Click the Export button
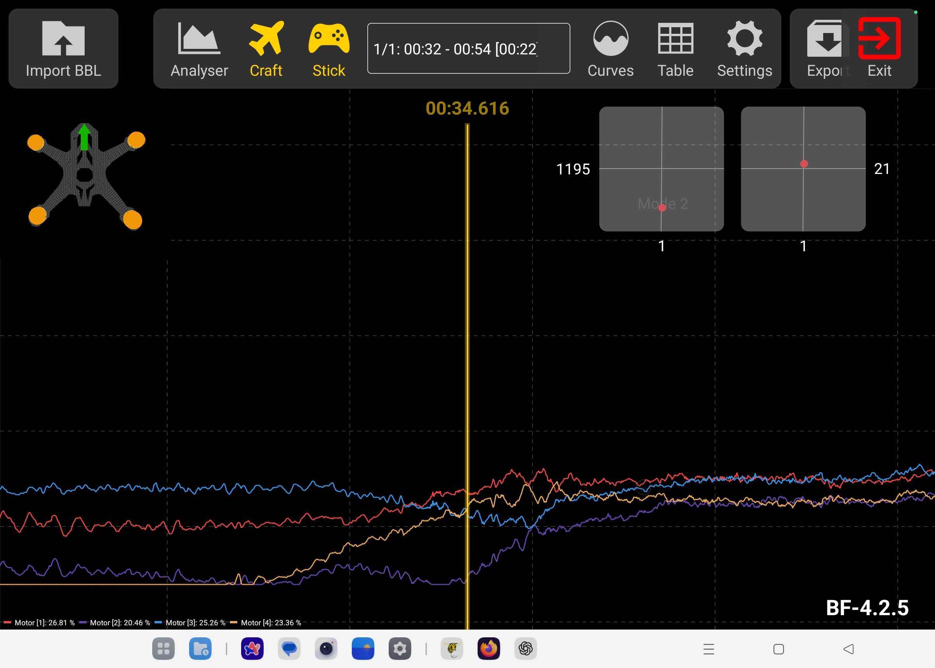935x668 pixels. click(826, 49)
